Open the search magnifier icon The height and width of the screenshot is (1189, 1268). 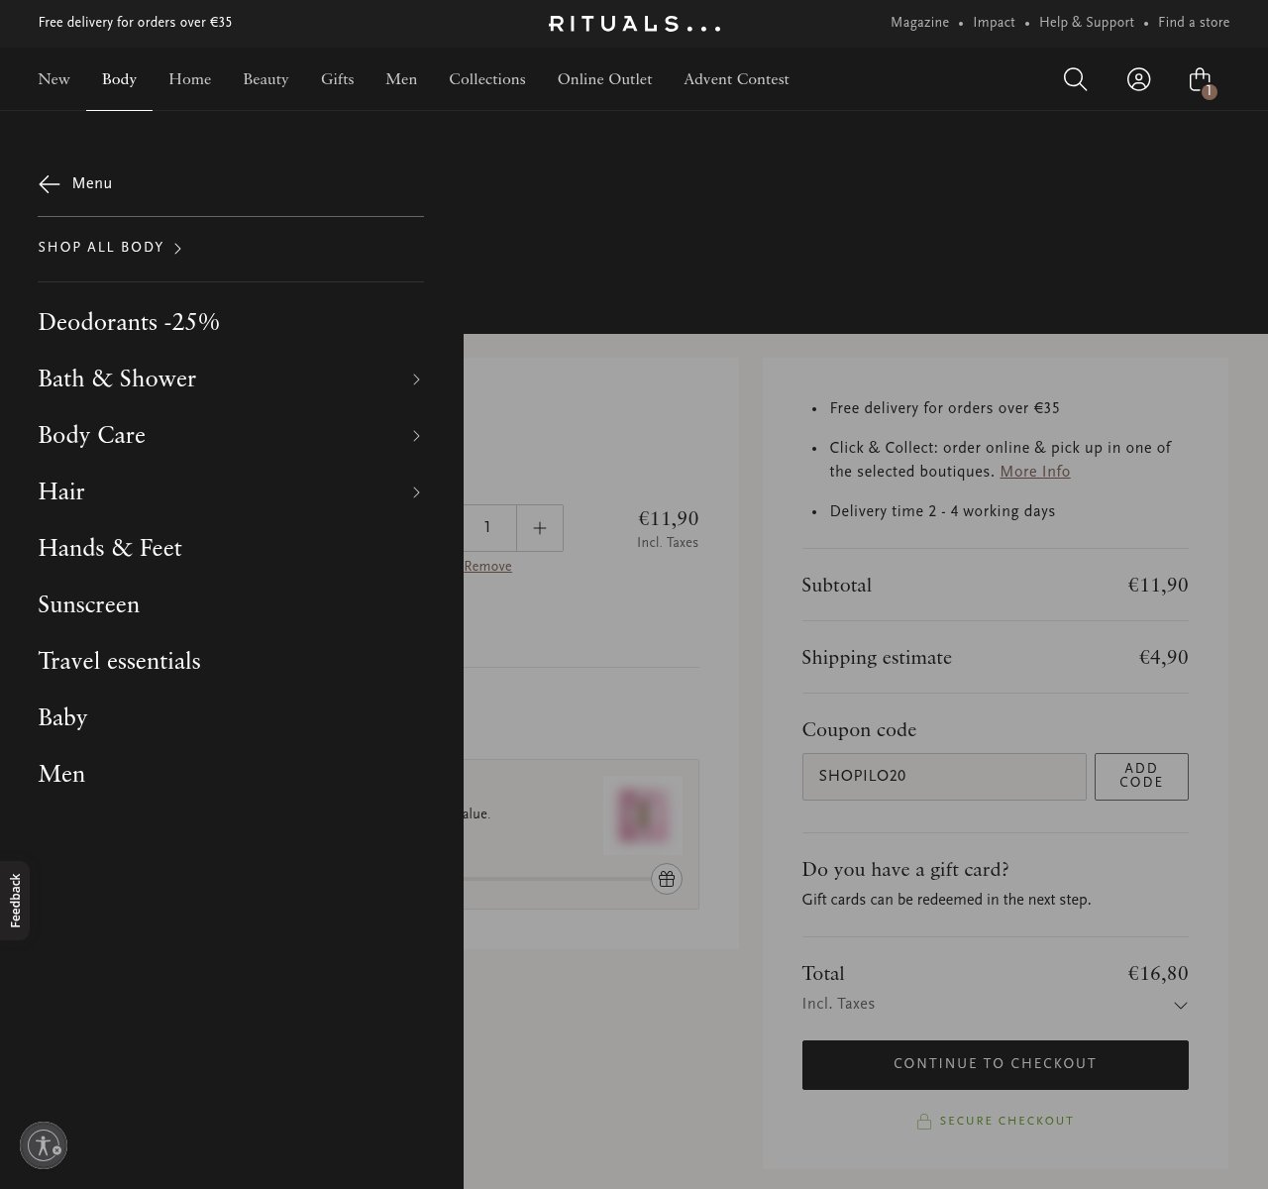click(1075, 79)
